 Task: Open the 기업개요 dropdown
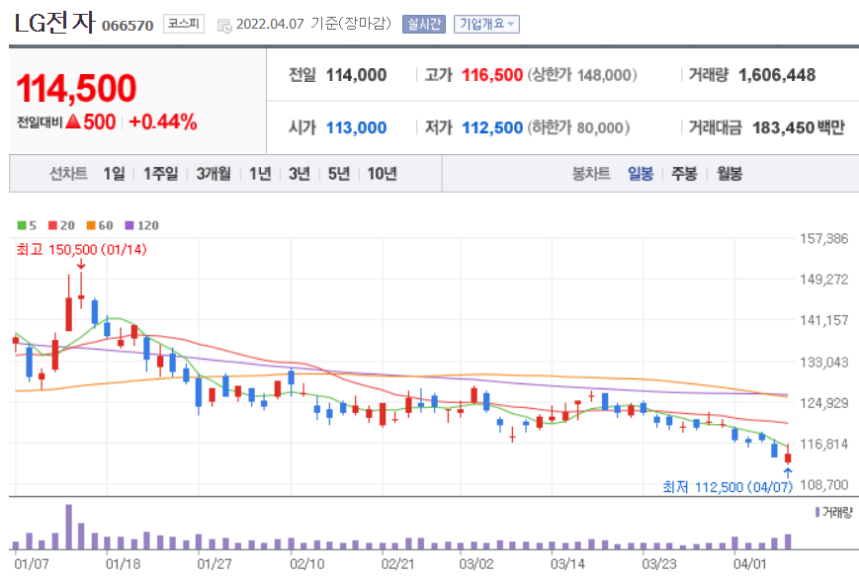(x=486, y=24)
